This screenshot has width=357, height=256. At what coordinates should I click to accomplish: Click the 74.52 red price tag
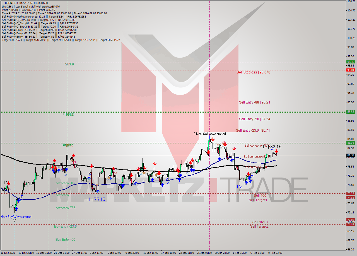coord(351,198)
